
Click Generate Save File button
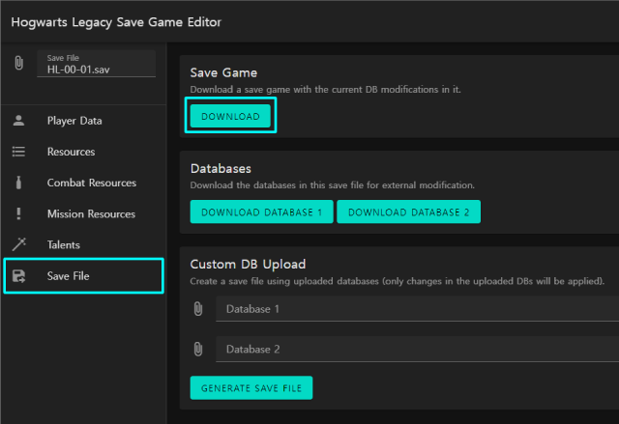pos(251,388)
